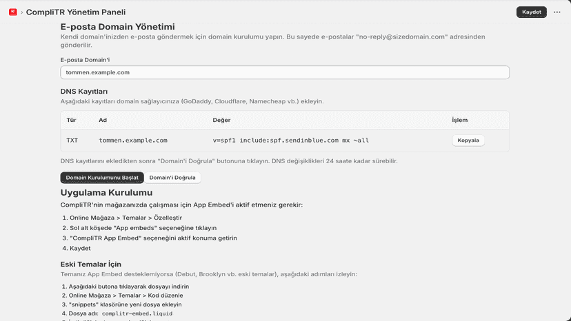Click the v=spf1 include value text
Image resolution: width=571 pixels, height=321 pixels.
point(290,140)
